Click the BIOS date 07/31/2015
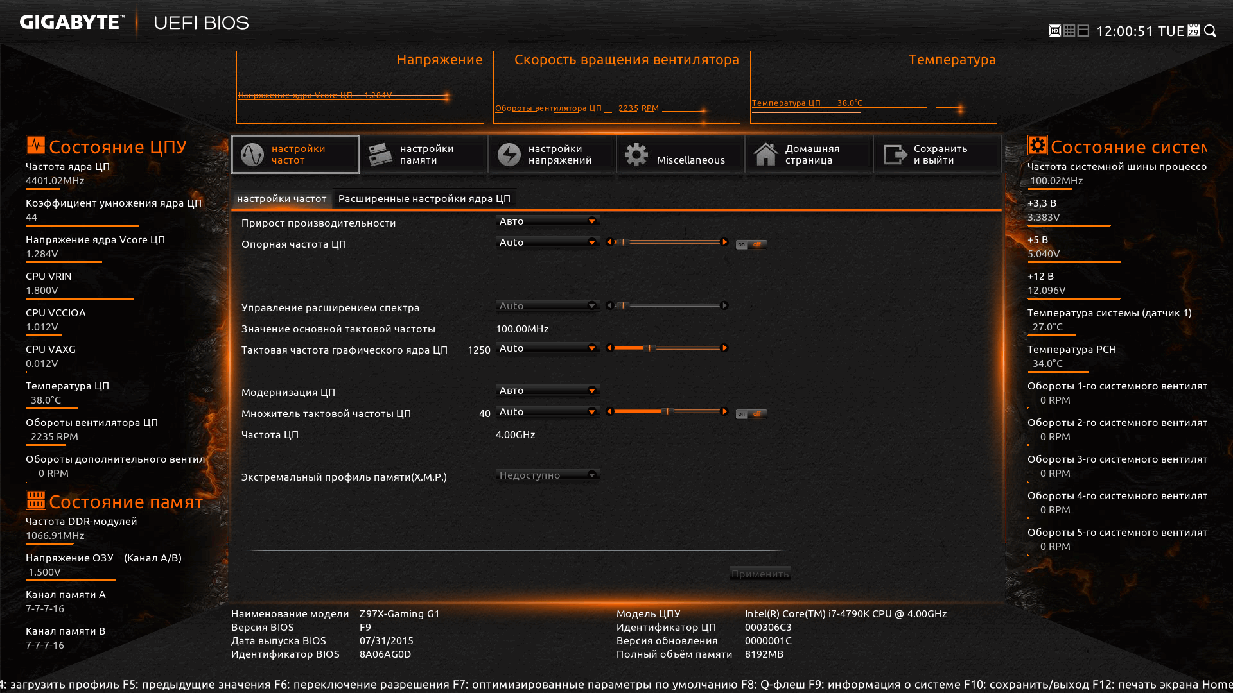The height and width of the screenshot is (693, 1233). pos(387,641)
